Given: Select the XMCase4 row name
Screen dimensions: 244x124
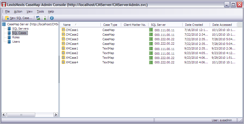Looking at the screenshot, I should 72,63.
